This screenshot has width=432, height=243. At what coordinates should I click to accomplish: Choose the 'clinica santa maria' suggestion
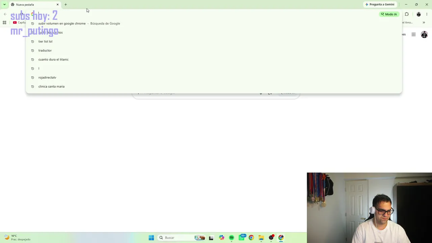point(214,86)
